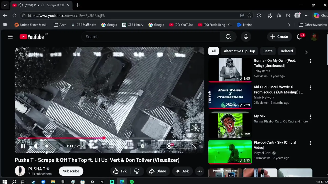This screenshot has width=328, height=184.
Task: Mute the tab using the tab speaker icon
Action: 21,5
